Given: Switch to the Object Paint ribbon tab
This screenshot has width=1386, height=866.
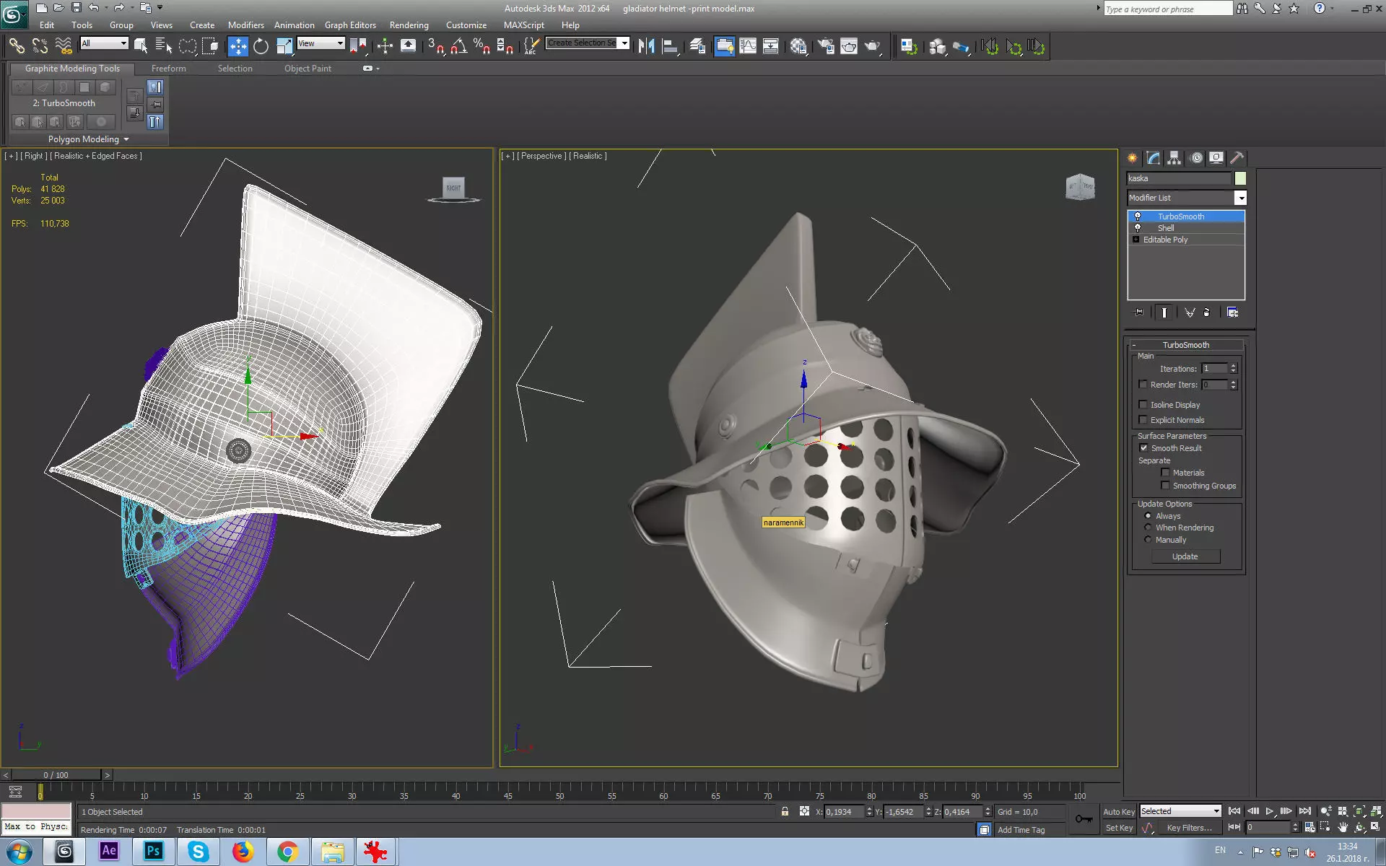Looking at the screenshot, I should (308, 69).
